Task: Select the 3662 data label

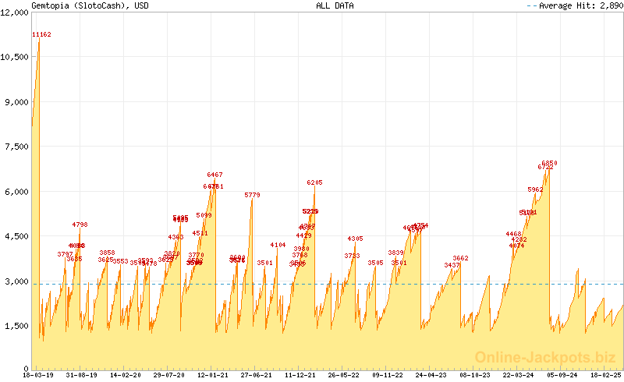Action: pyautogui.click(x=460, y=258)
